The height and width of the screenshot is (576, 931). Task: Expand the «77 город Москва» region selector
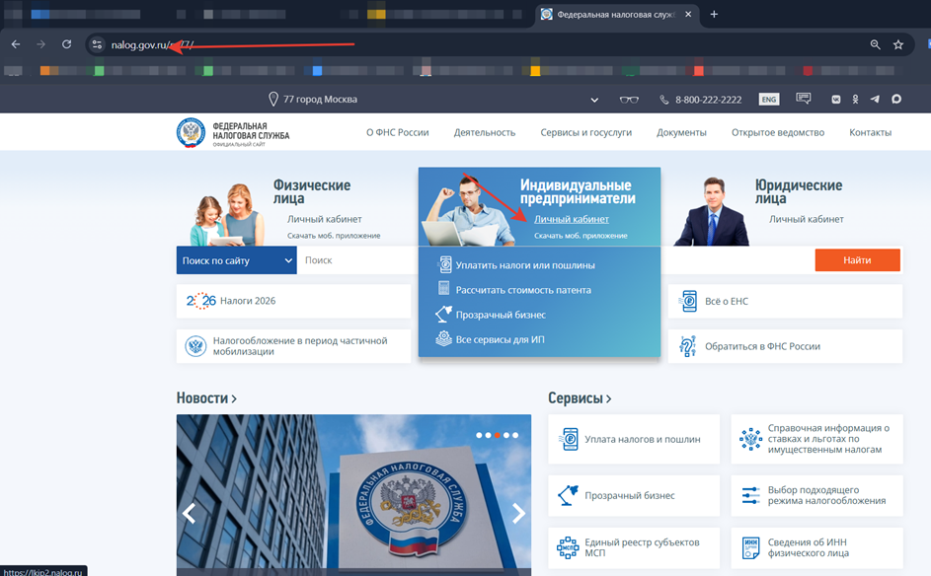click(595, 100)
